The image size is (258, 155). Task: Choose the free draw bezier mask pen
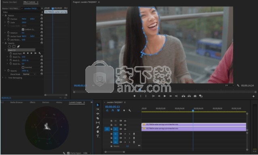[18, 46]
